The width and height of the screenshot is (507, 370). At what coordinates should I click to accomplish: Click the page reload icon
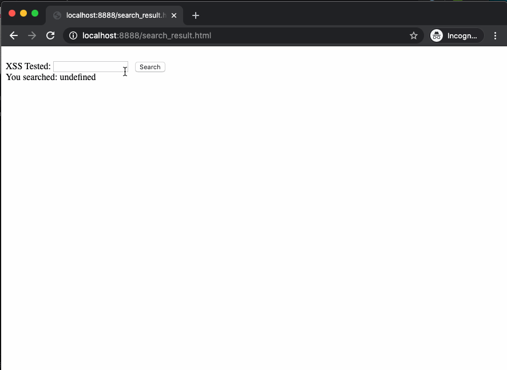point(50,35)
